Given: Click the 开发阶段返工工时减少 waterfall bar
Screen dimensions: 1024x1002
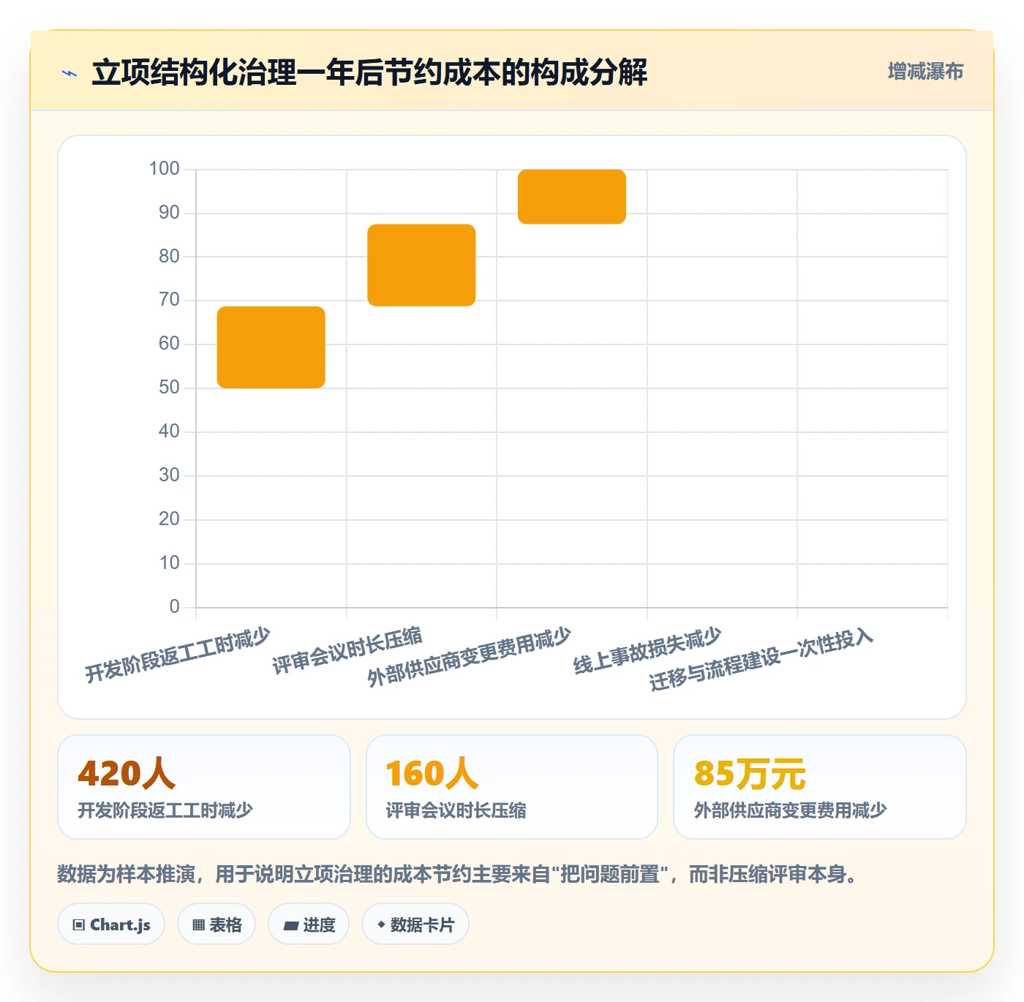Looking at the screenshot, I should click(x=271, y=347).
